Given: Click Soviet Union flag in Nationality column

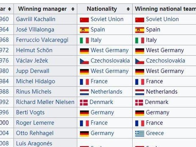Looking at the screenshot, I should (x=84, y=20).
